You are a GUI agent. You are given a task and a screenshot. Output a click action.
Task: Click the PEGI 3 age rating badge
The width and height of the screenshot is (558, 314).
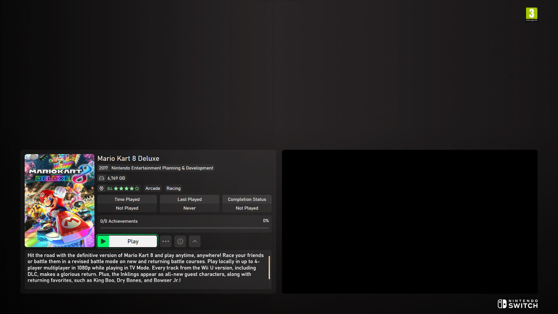(x=532, y=15)
